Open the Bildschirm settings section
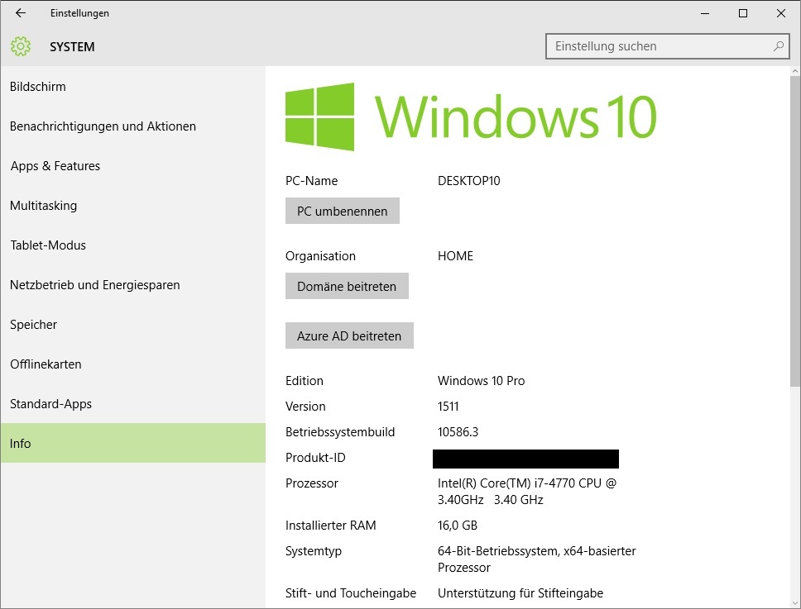Viewport: 801px width, 609px height. pyautogui.click(x=38, y=86)
